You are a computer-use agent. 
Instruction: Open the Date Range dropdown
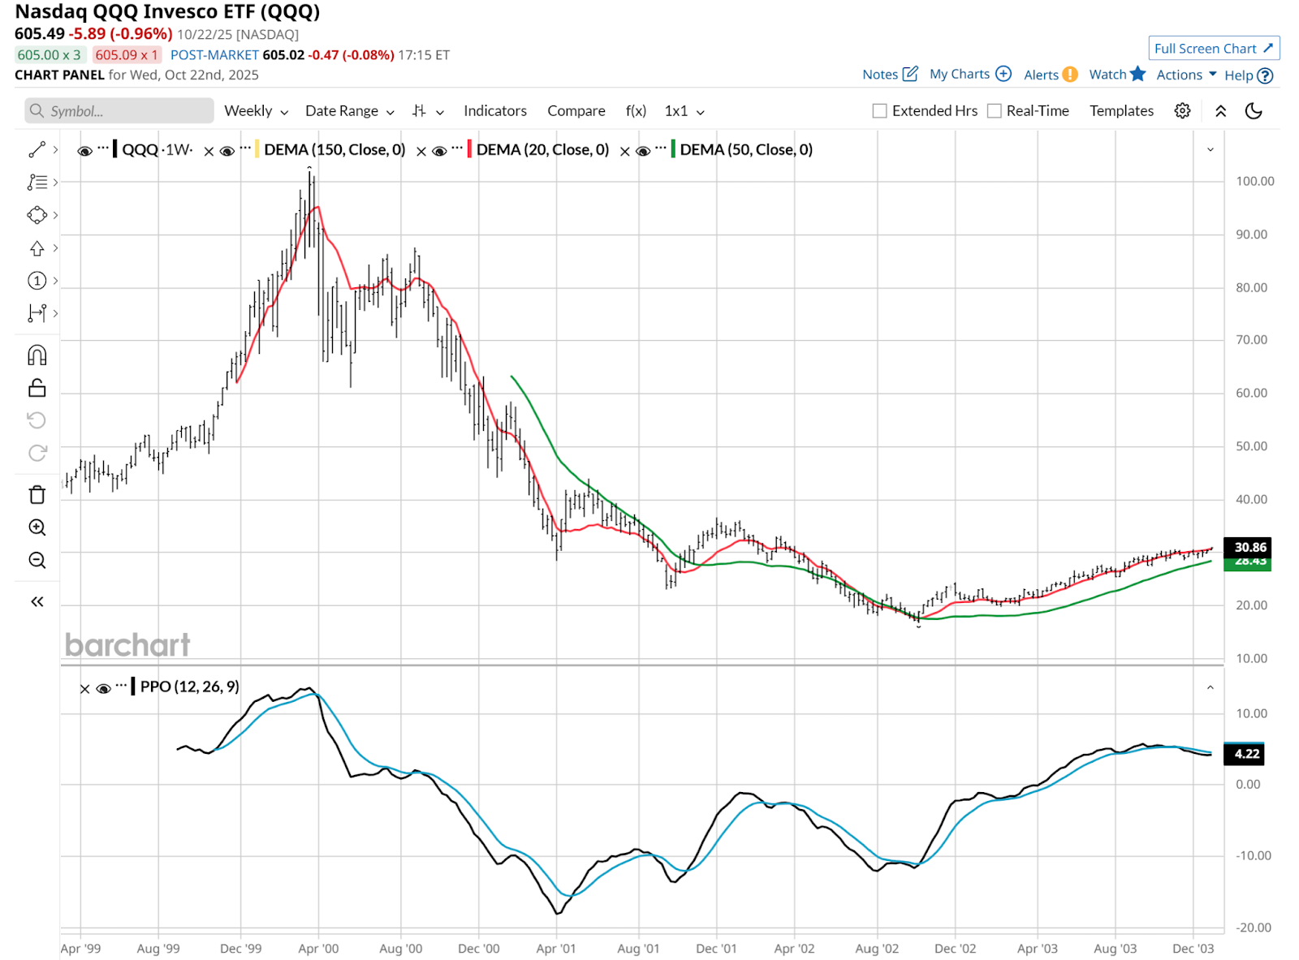tap(350, 111)
